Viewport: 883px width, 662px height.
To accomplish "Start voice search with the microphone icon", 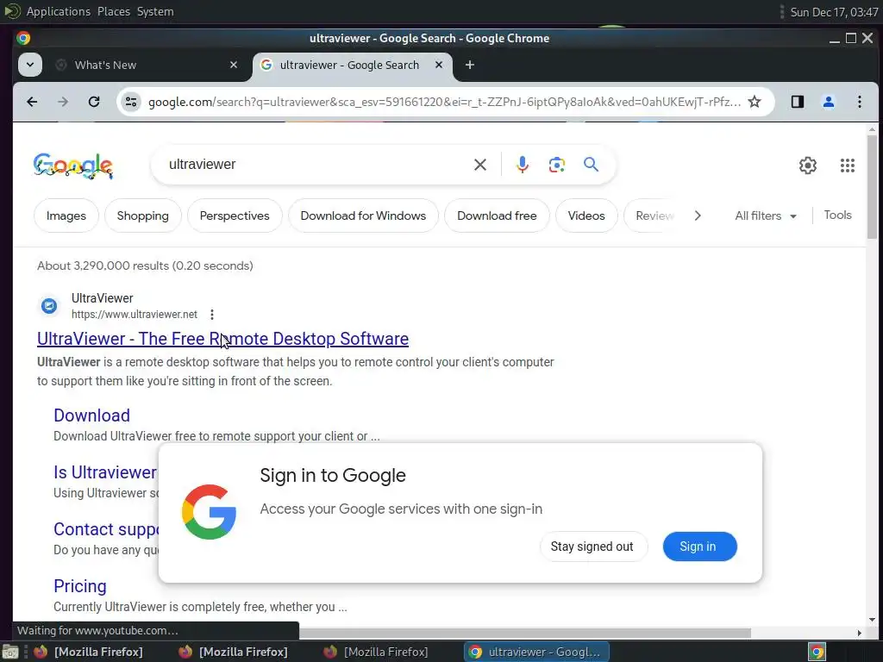I will (x=522, y=165).
